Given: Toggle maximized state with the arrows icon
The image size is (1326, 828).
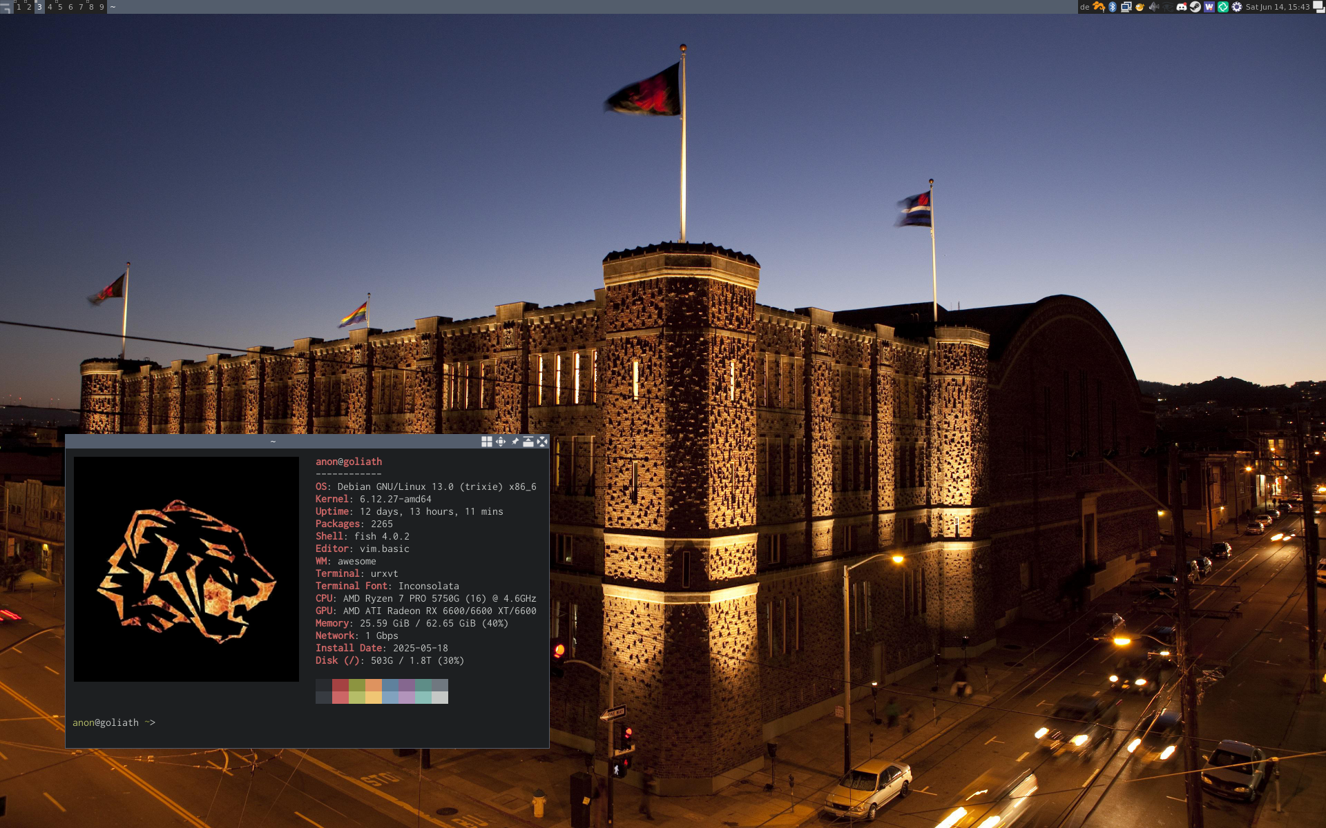Looking at the screenshot, I should click(x=501, y=442).
